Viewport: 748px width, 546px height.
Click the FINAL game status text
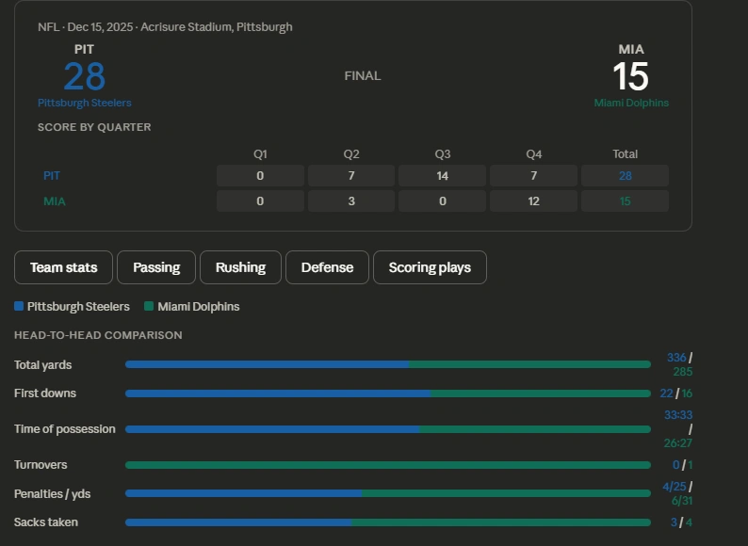coord(363,76)
